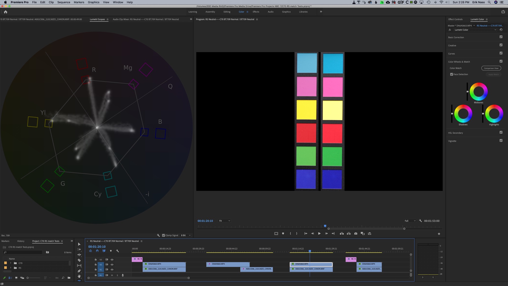Select the Hand tool
The width and height of the screenshot is (508, 286).
[79, 276]
